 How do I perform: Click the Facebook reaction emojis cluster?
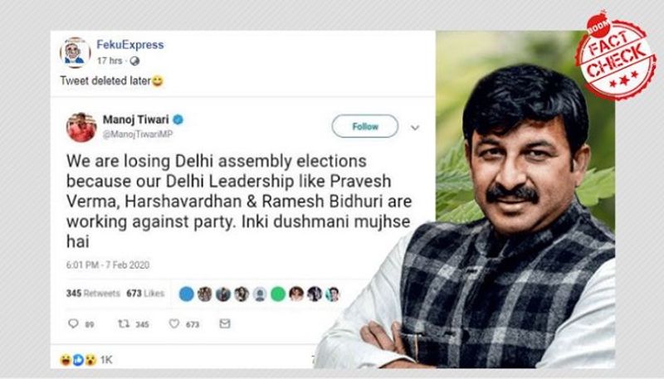pyautogui.click(x=78, y=360)
